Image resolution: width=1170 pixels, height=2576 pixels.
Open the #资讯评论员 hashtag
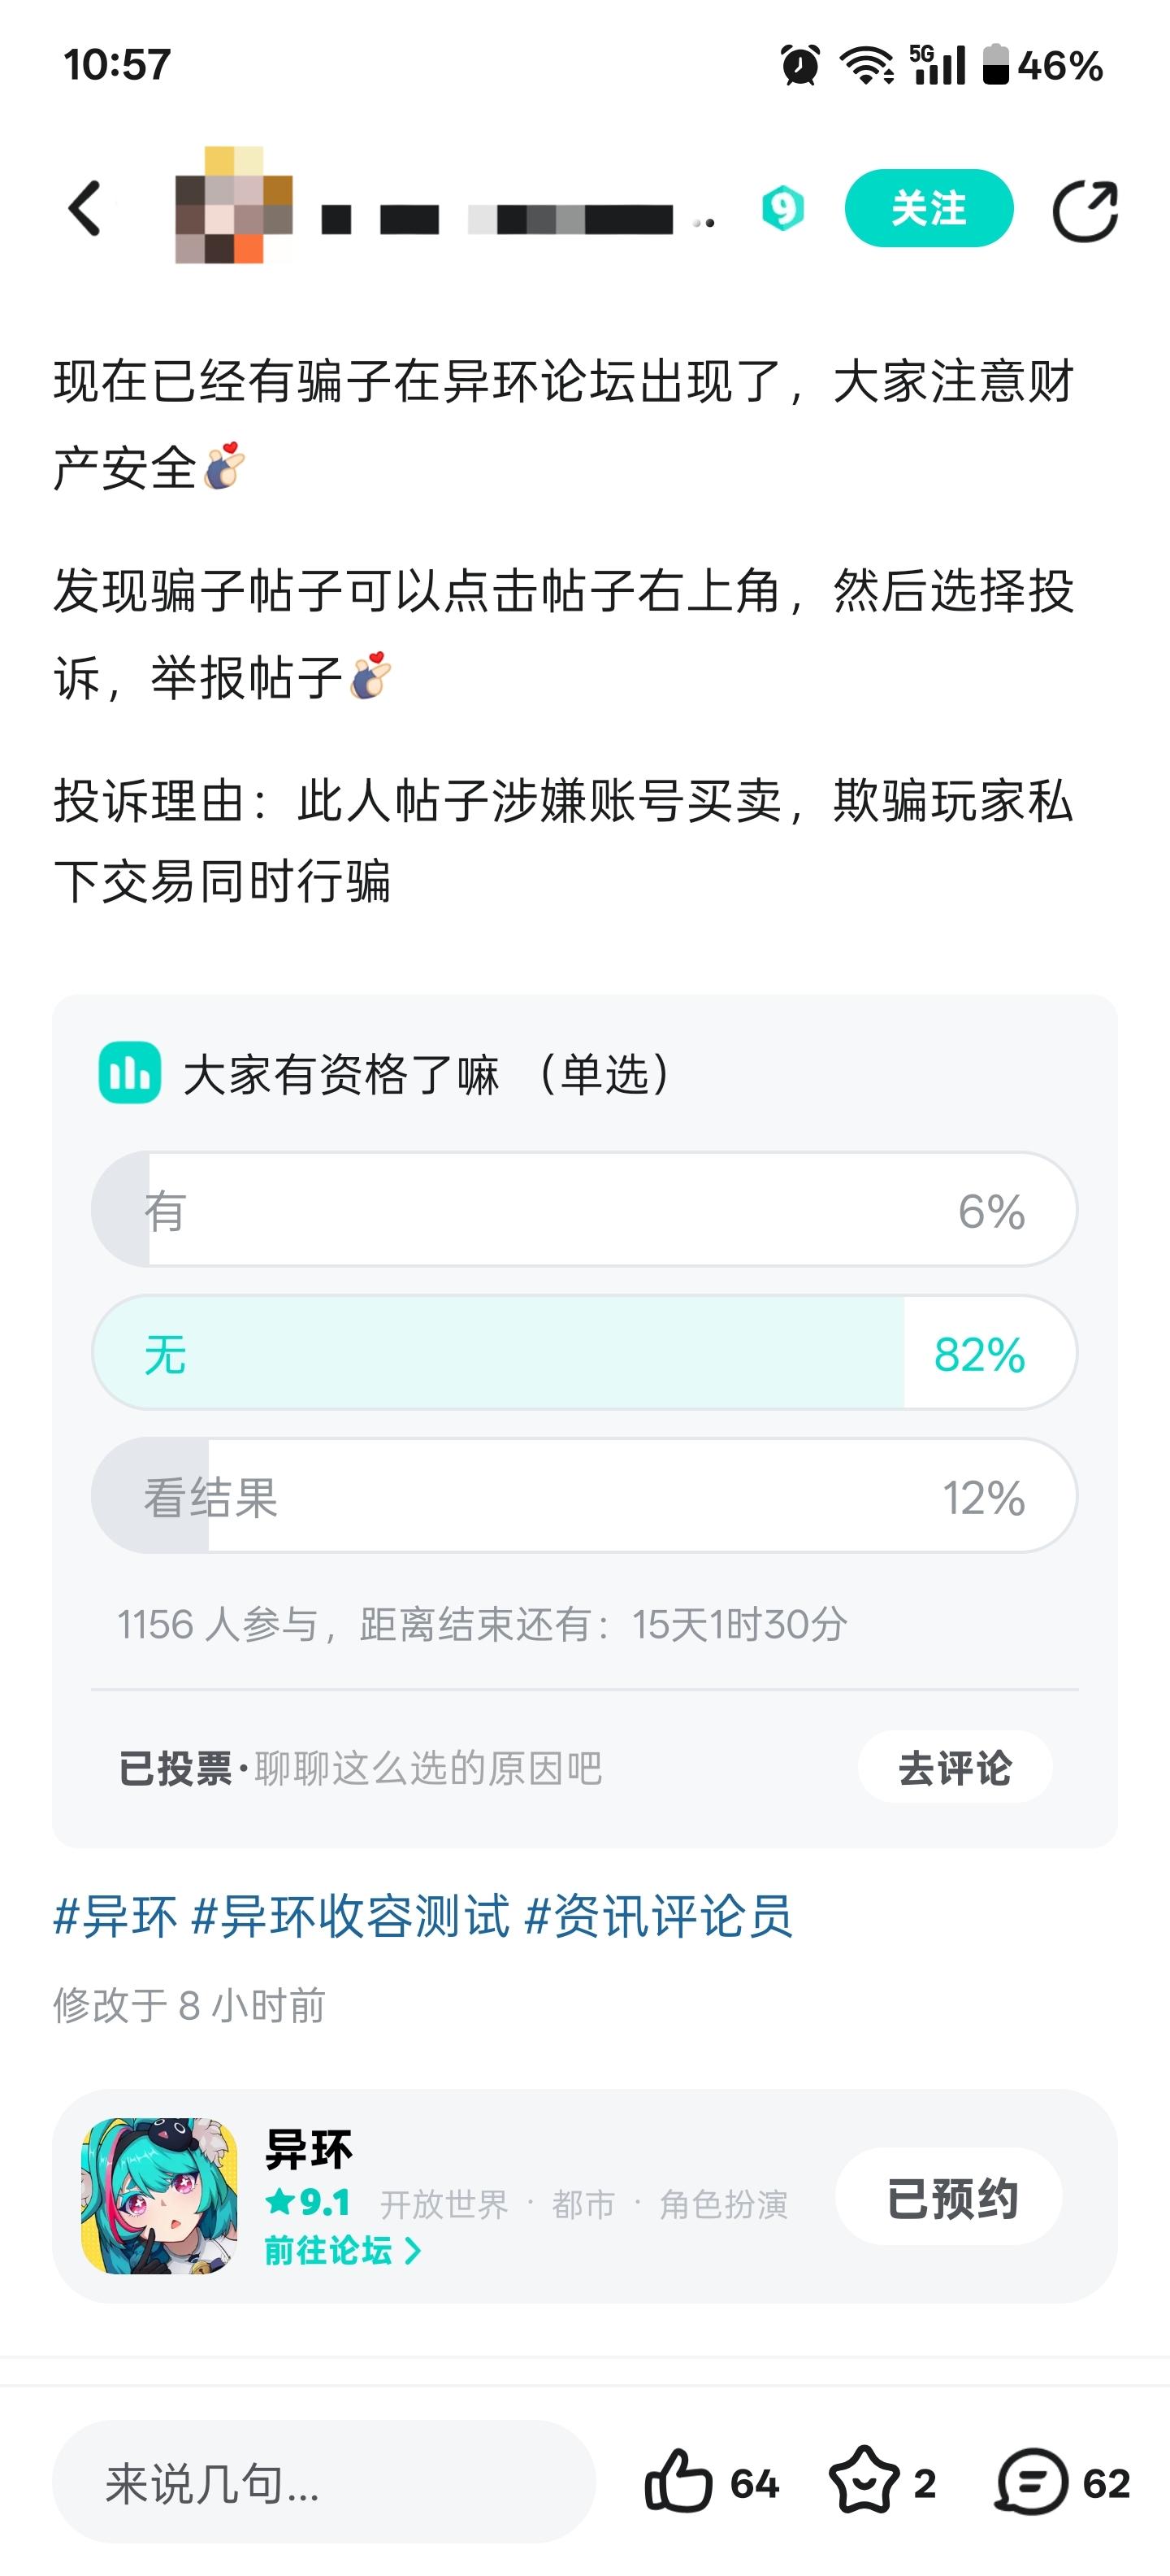click(x=658, y=1917)
